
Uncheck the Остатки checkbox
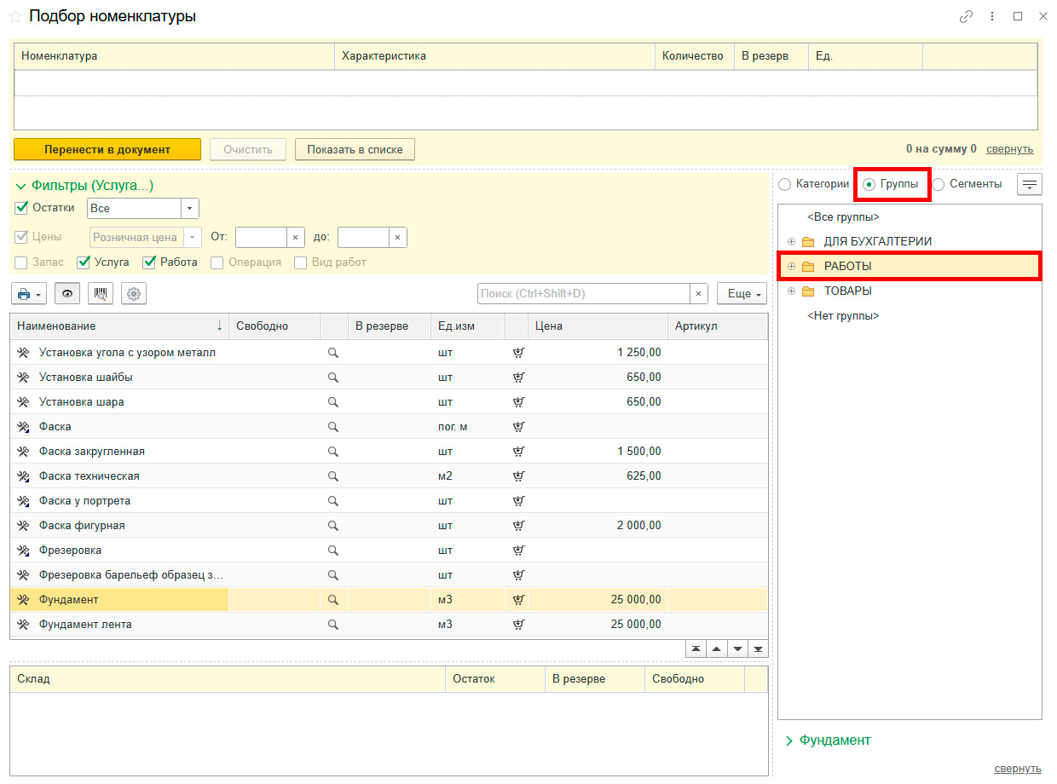[x=22, y=207]
